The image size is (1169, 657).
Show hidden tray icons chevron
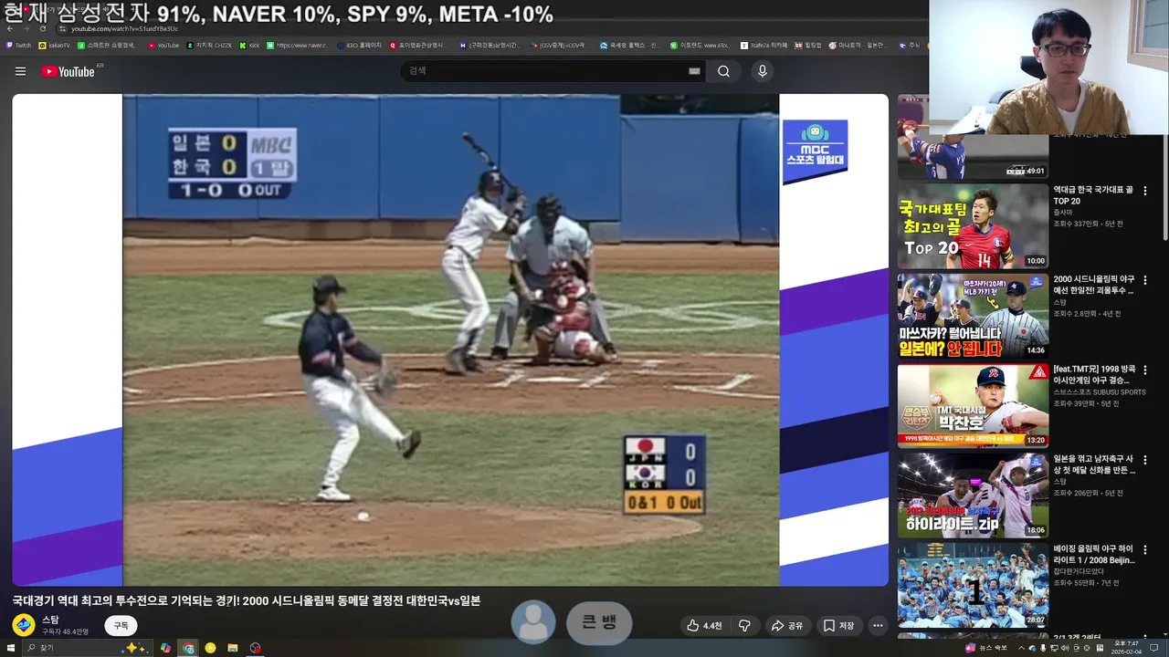[1021, 648]
